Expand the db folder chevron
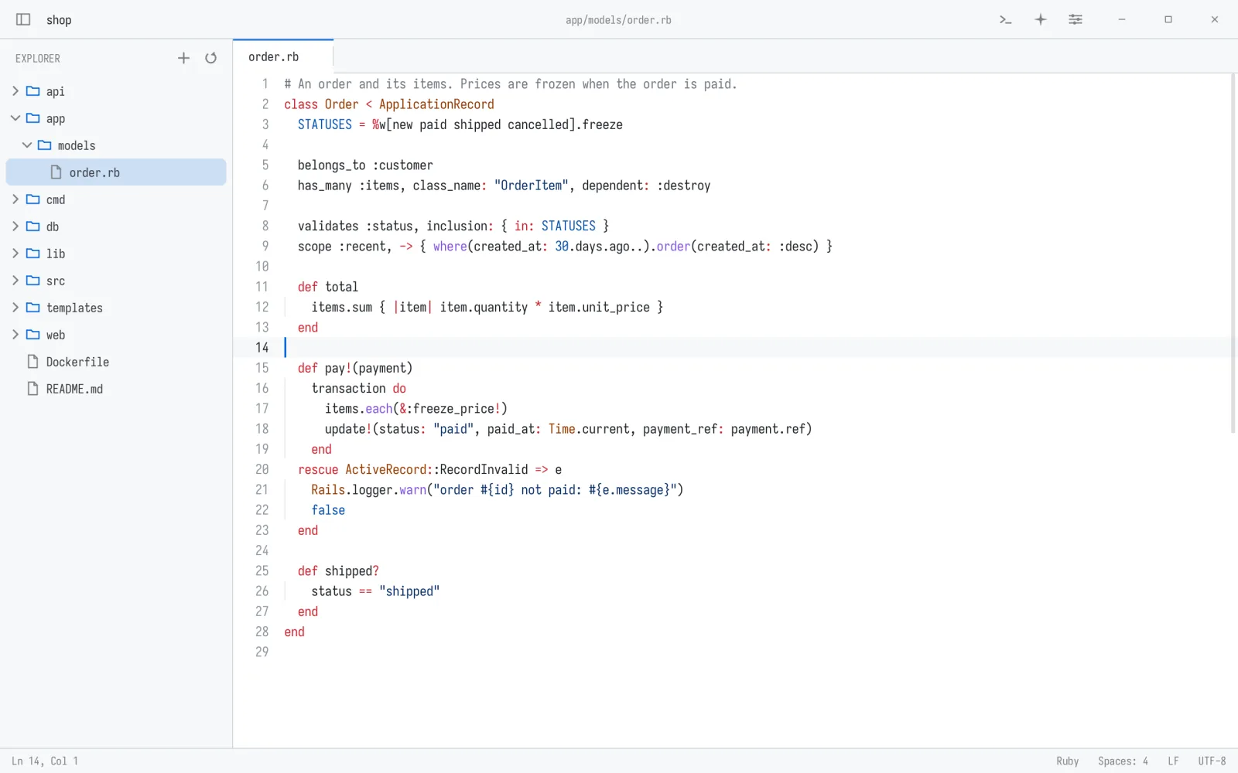Image resolution: width=1238 pixels, height=773 pixels. point(15,226)
